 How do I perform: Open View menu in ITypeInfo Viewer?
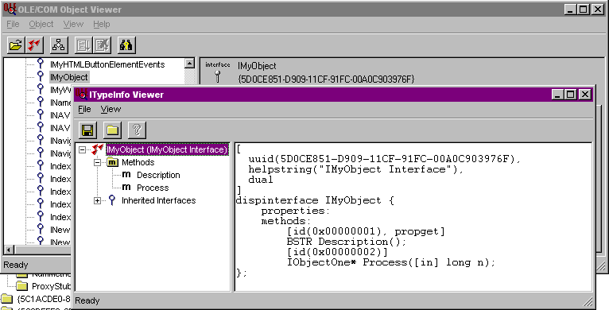(111, 109)
